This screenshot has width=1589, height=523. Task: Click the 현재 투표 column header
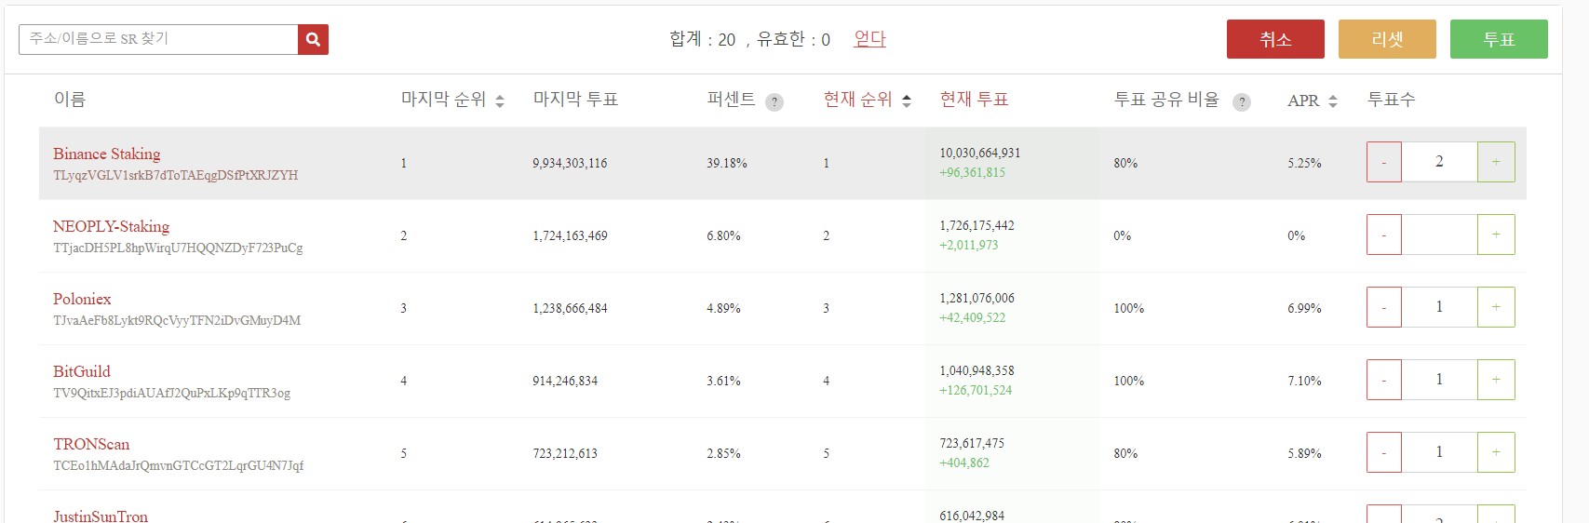pyautogui.click(x=975, y=100)
